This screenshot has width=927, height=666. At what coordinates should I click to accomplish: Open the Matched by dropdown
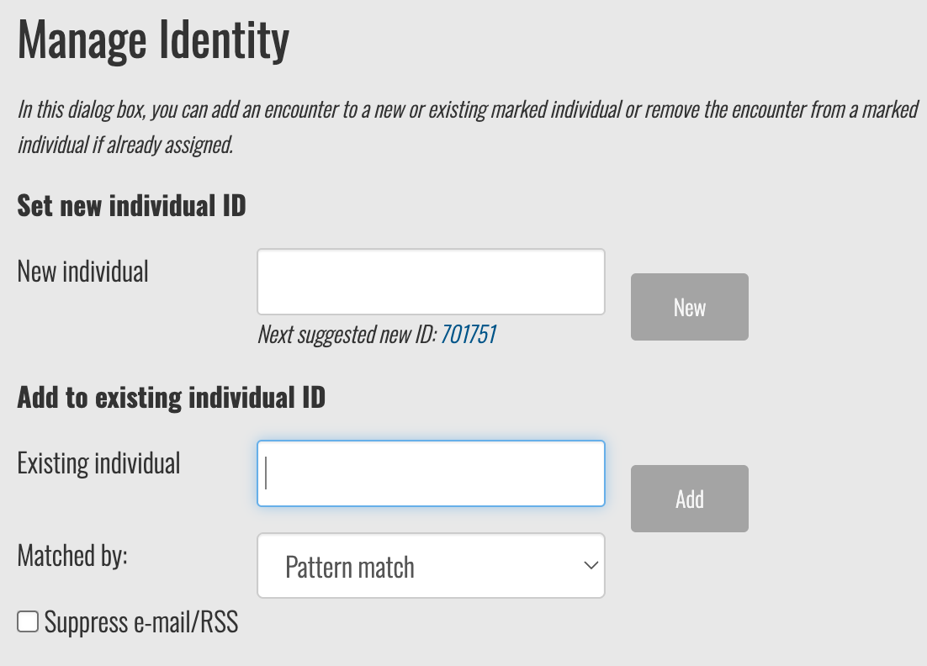pos(431,566)
